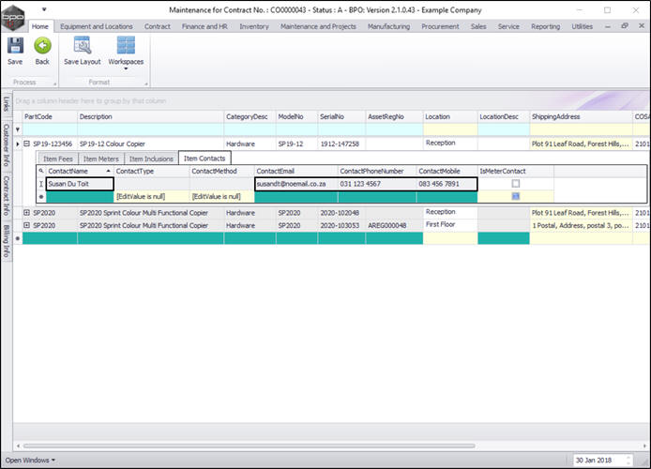Click the ribbon help icon at top right
Image resolution: width=651 pixels, height=469 pixels.
(625, 26)
